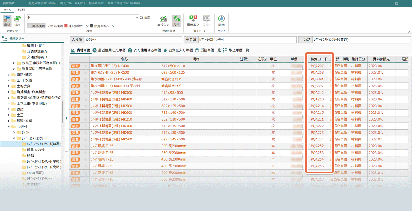Click the 分類ツリー panel icon
This screenshot has width=412, height=211.
(5, 39)
